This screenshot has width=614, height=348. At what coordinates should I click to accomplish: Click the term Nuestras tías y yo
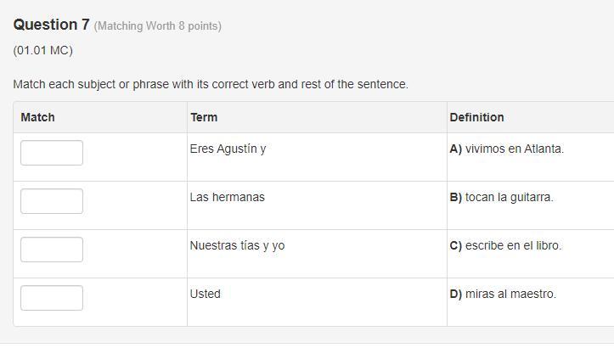pyautogui.click(x=237, y=245)
